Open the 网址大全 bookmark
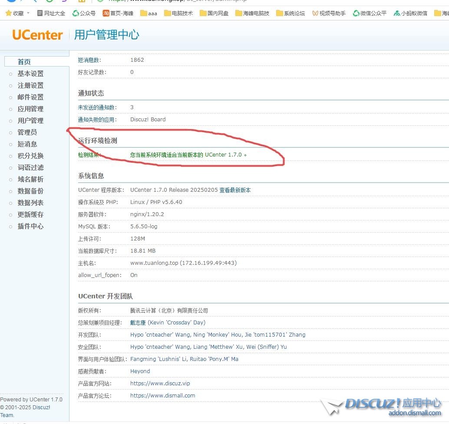Viewport: 449px width, 424px height. [x=51, y=13]
